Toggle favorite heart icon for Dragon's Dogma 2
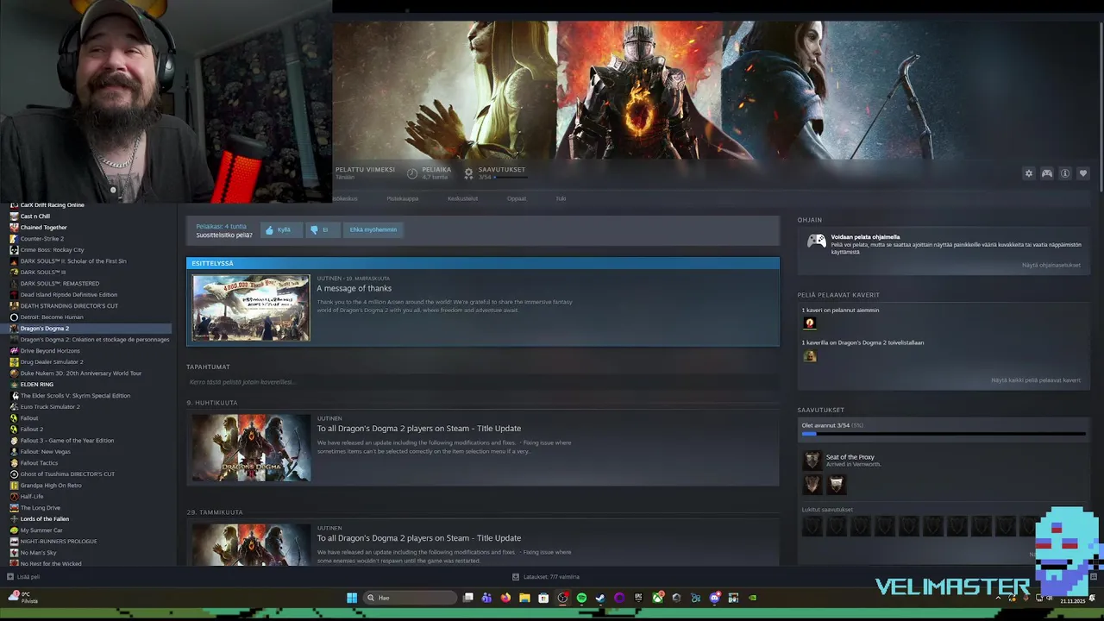 1083,173
